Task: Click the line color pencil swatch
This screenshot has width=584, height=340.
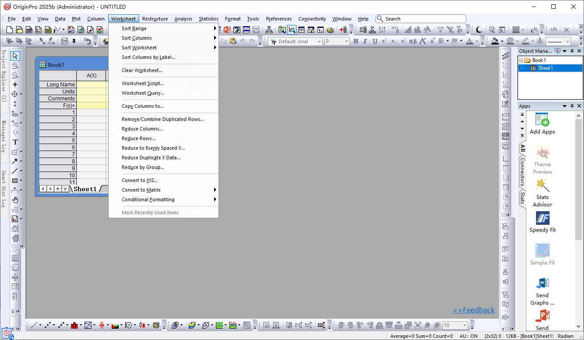Action: 526,41
